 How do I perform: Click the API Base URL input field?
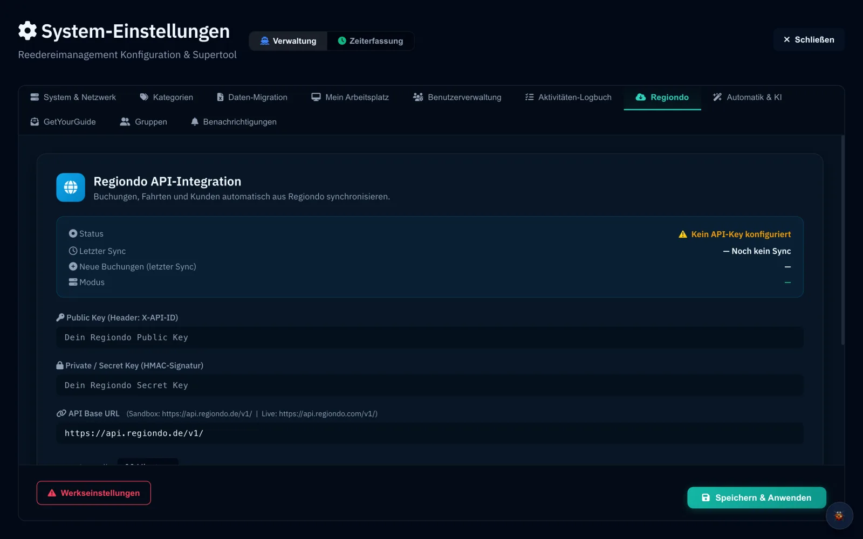point(430,433)
